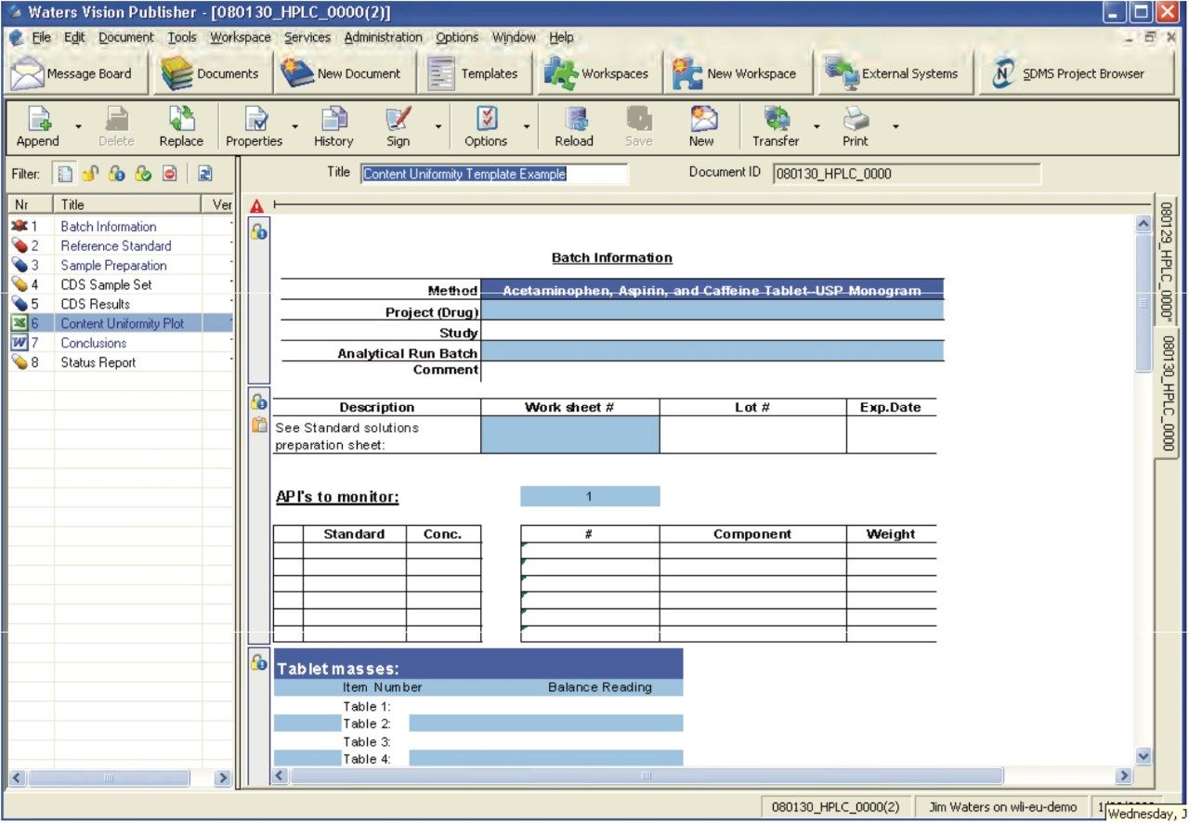Click the lock icon beside Batch Information section
This screenshot has height=823, width=1189.
[x=259, y=232]
